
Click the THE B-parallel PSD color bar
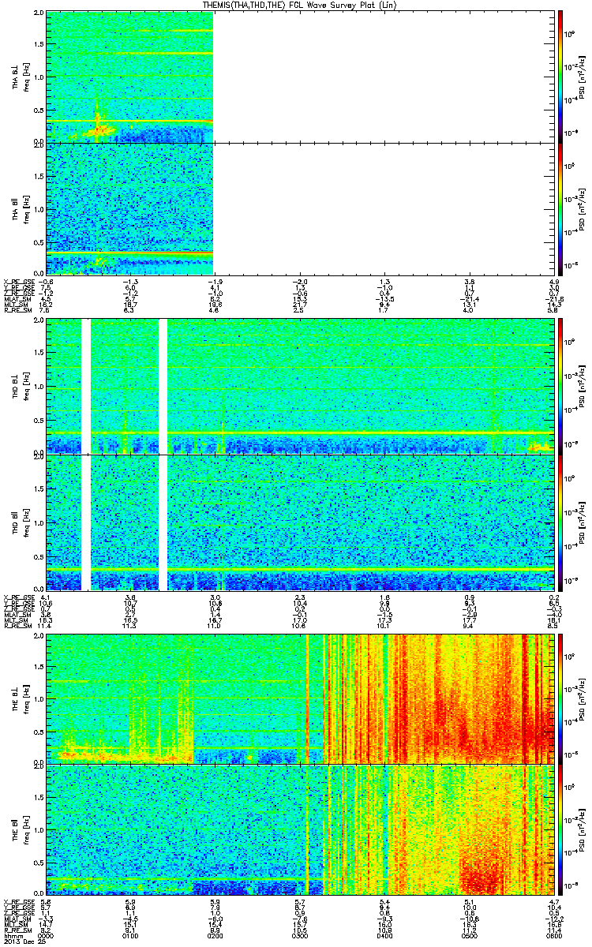[x=560, y=829]
